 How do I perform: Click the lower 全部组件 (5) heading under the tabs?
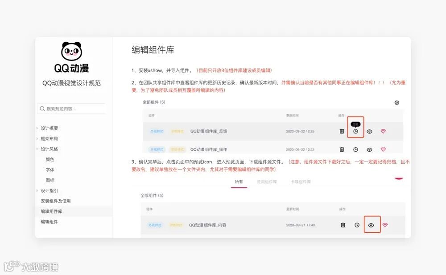152,195
